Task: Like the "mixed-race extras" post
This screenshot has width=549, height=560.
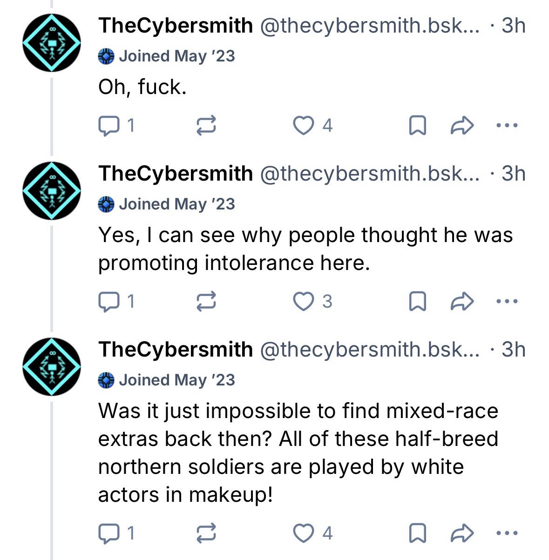Action: [304, 533]
